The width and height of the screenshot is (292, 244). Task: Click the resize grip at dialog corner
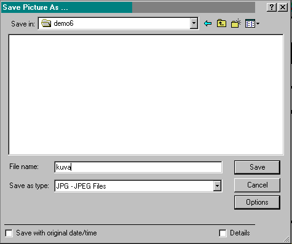pyautogui.click(x=286, y=239)
